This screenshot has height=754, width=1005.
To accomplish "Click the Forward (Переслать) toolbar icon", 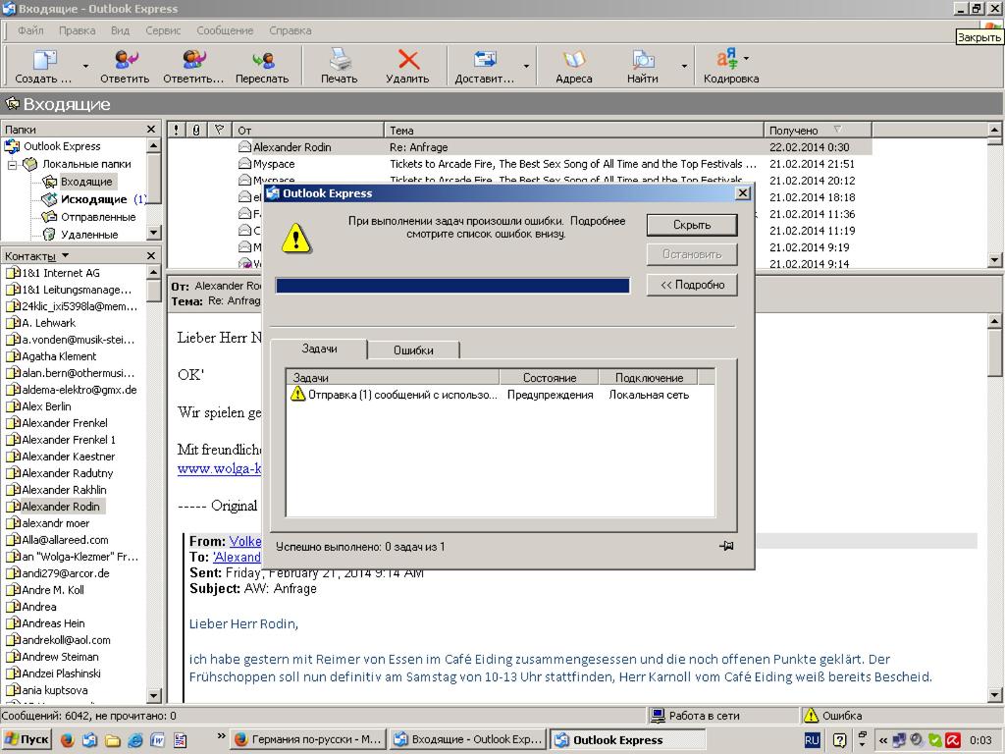I will click(262, 65).
